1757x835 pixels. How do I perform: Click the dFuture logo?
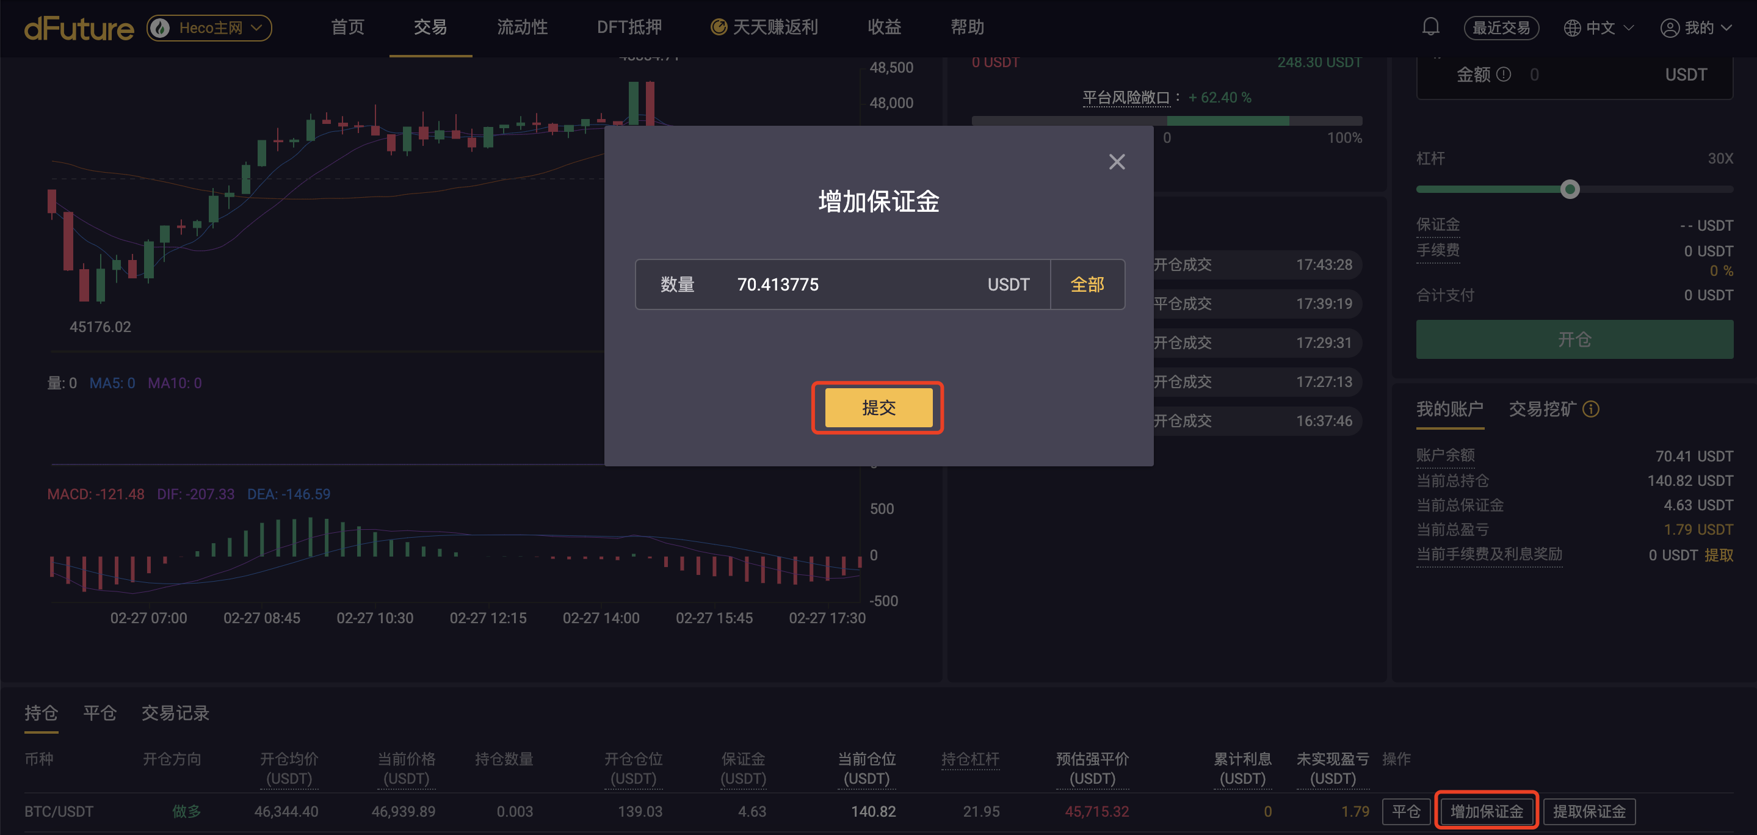(79, 28)
